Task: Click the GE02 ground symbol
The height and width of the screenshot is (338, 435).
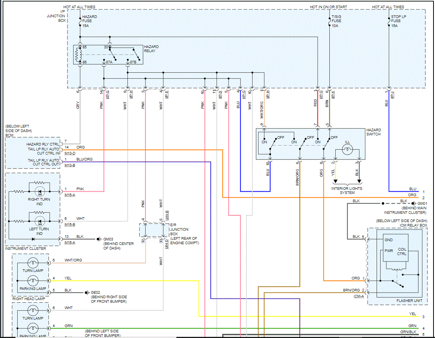Action: (x=87, y=293)
